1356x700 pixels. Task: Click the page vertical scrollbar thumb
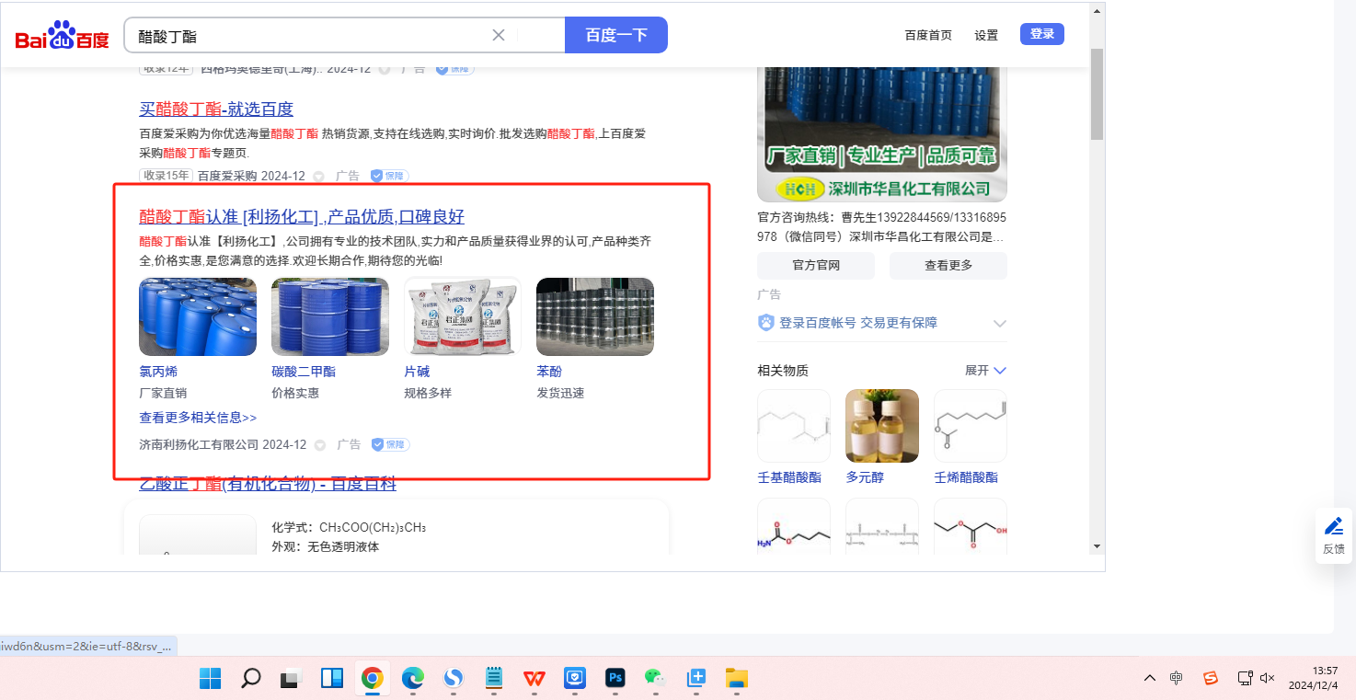tap(1097, 92)
